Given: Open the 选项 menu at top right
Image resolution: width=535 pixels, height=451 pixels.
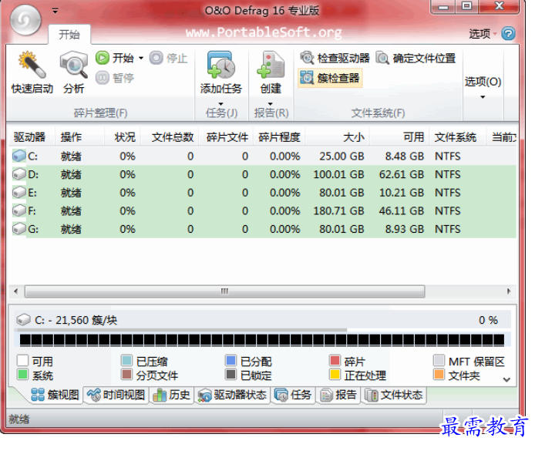Looking at the screenshot, I should pyautogui.click(x=482, y=33).
